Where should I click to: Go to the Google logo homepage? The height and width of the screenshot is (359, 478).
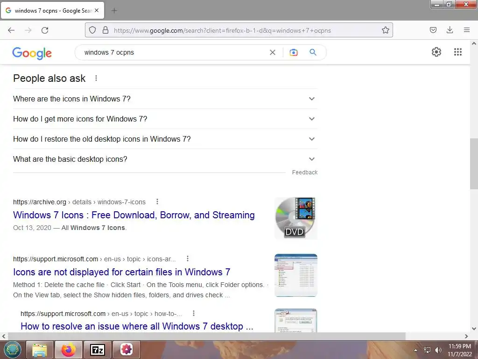tap(32, 53)
